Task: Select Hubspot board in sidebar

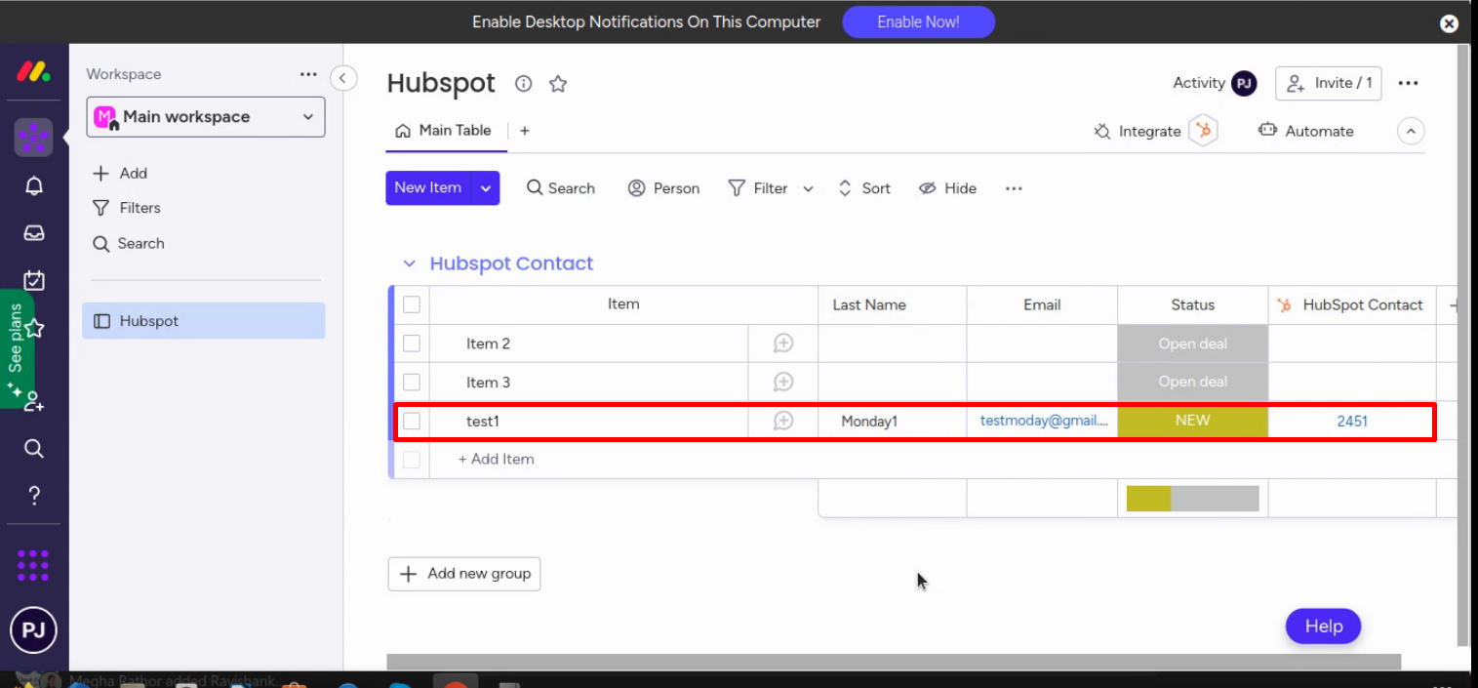Action: tap(204, 321)
